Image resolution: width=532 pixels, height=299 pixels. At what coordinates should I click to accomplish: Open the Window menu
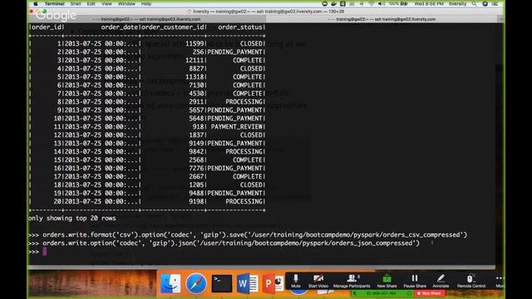[126, 3]
